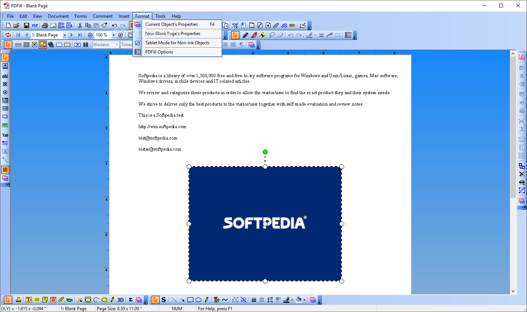The width and height of the screenshot is (527, 312).
Task: Choose Current Object's Properties menu item
Action: click(x=177, y=24)
